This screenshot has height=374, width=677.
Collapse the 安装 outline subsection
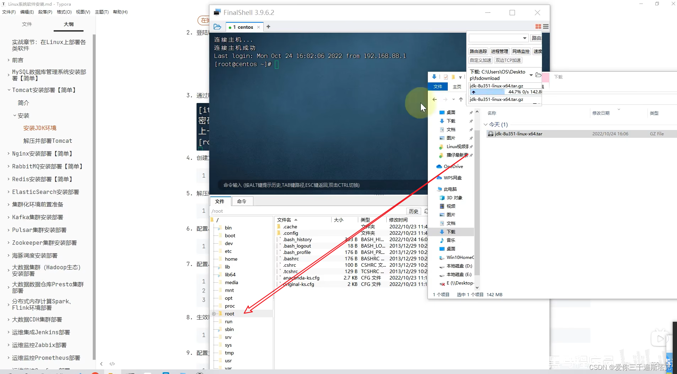tap(15, 115)
